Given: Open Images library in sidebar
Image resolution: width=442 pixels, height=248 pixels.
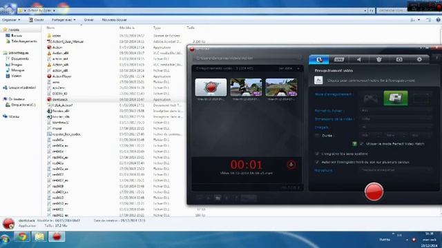Looking at the screenshot, I should coord(14,65).
